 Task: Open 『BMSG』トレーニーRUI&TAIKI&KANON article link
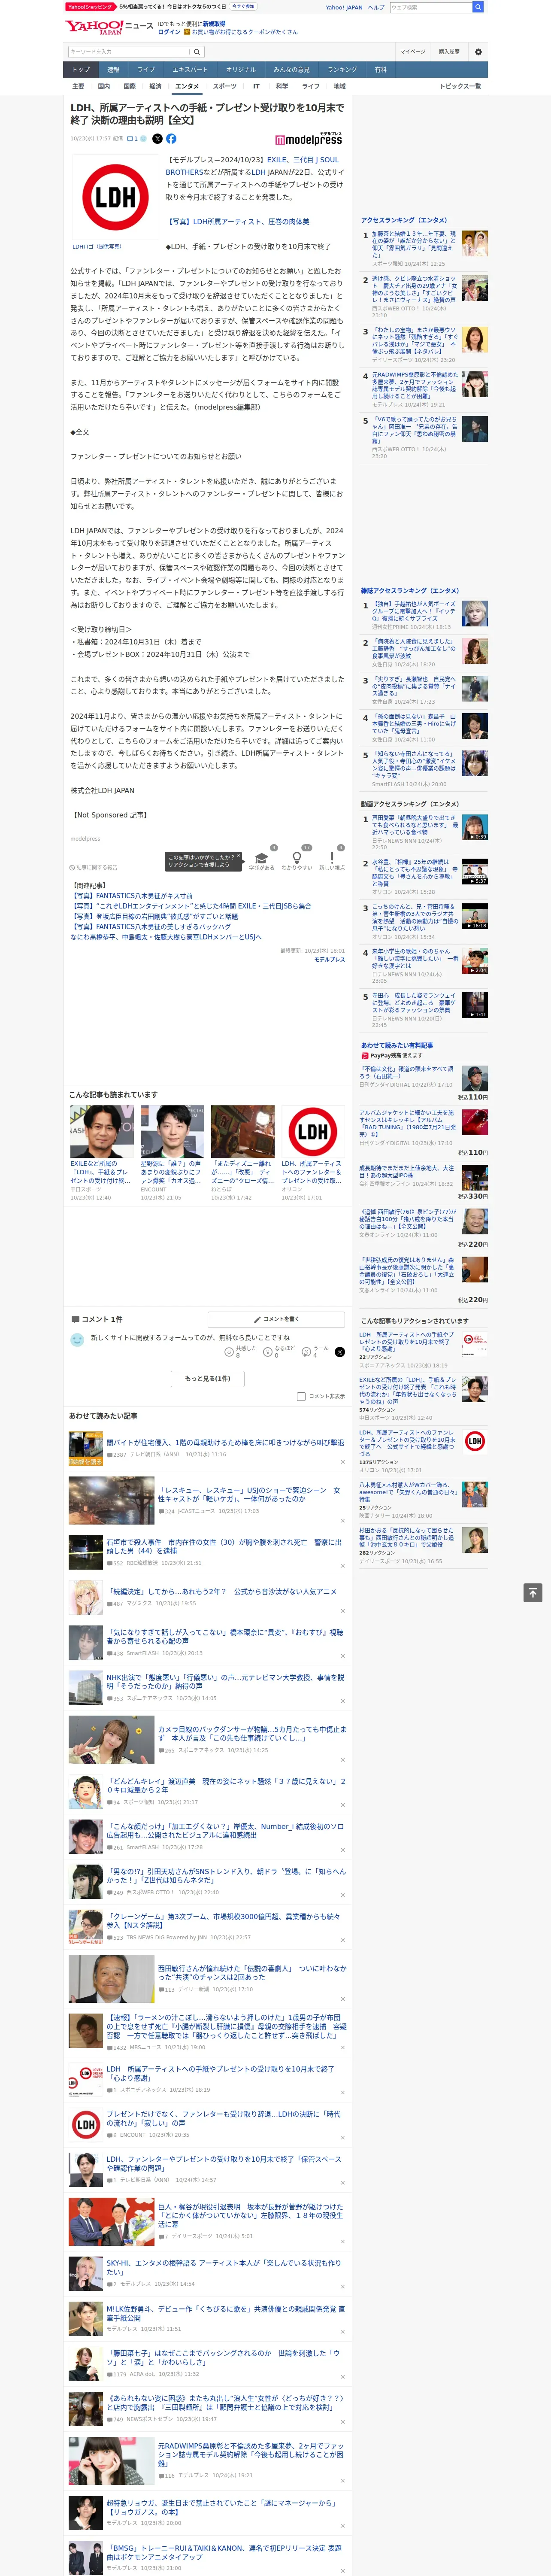click(224, 2548)
